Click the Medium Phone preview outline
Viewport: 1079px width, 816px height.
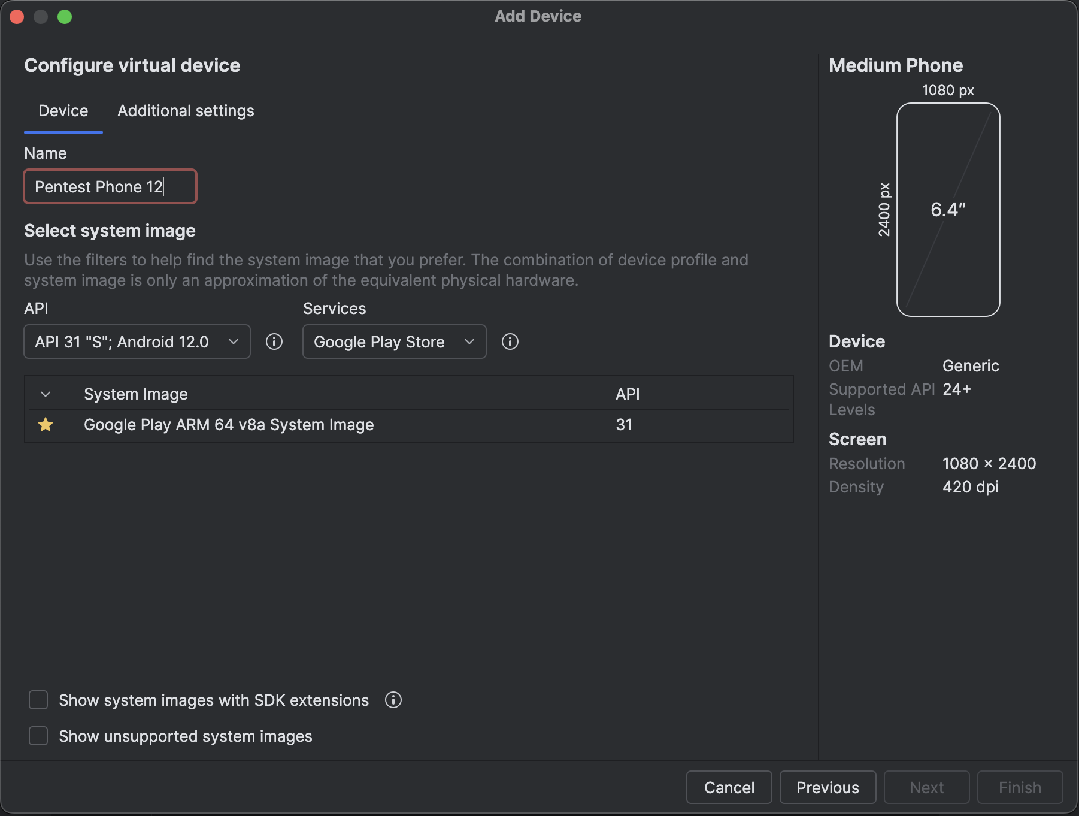[948, 210]
